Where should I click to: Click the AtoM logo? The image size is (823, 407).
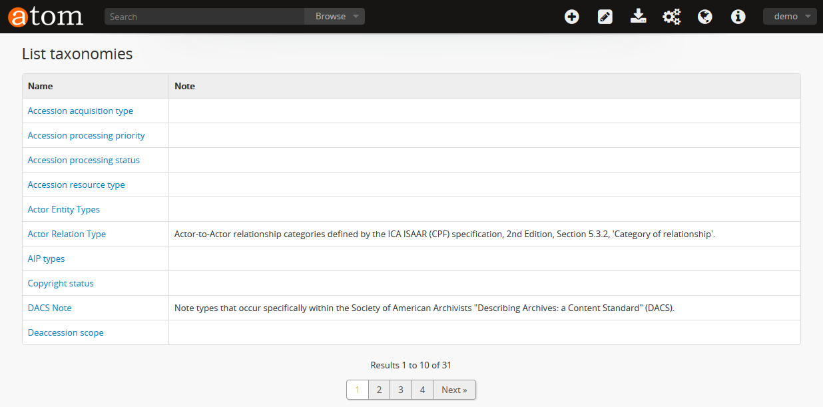pos(45,17)
